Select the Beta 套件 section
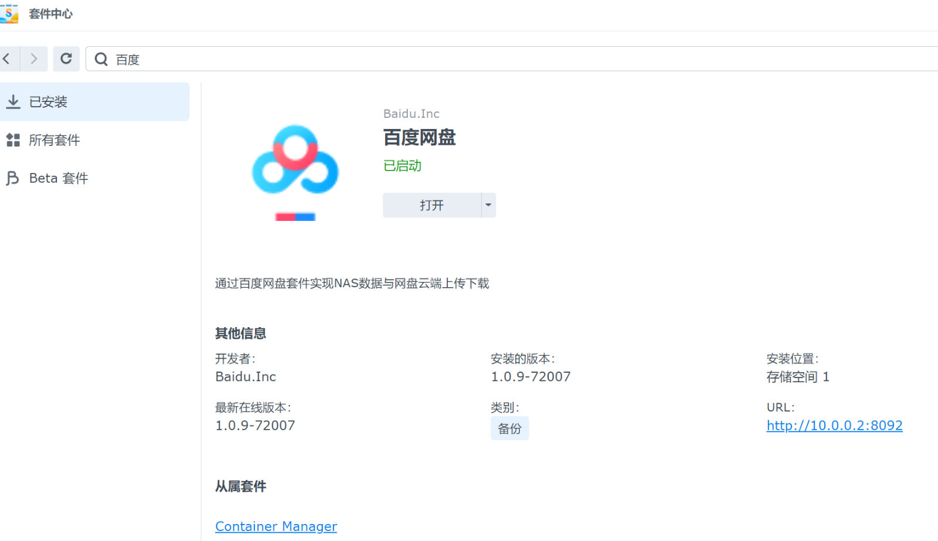The width and height of the screenshot is (938, 541). click(59, 178)
